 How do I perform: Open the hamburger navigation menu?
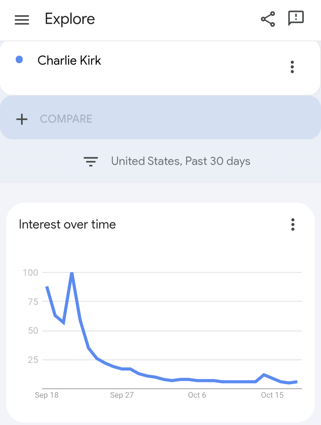pyautogui.click(x=22, y=20)
